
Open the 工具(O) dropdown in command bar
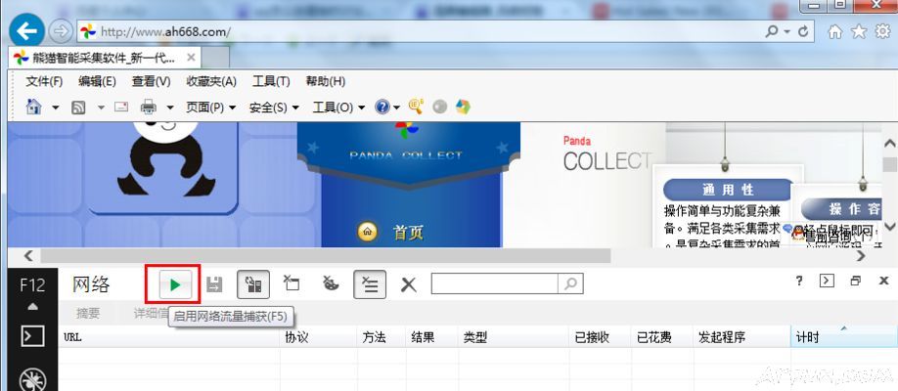pos(338,108)
